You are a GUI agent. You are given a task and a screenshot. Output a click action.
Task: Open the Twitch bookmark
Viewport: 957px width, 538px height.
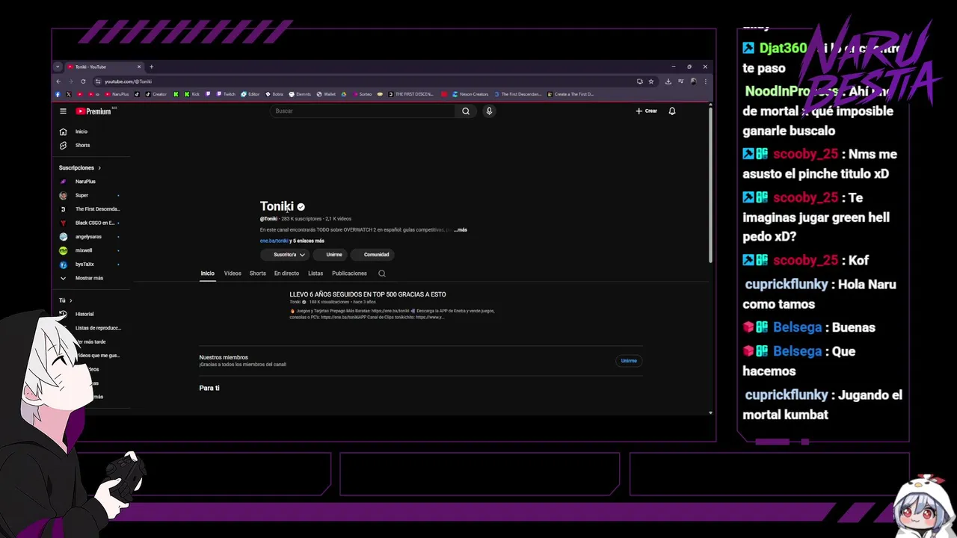pos(226,94)
